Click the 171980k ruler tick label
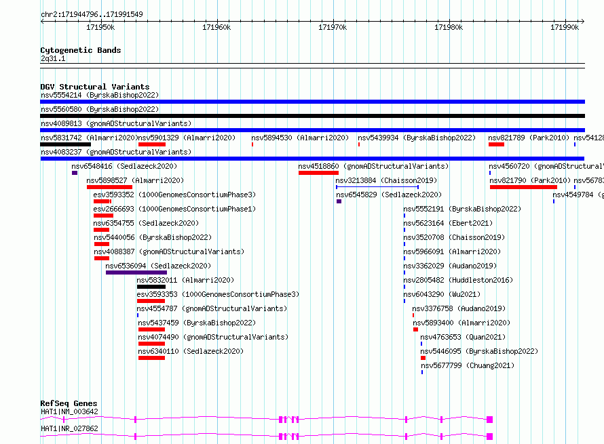Viewport: 604px width, 444px height. 449,27
